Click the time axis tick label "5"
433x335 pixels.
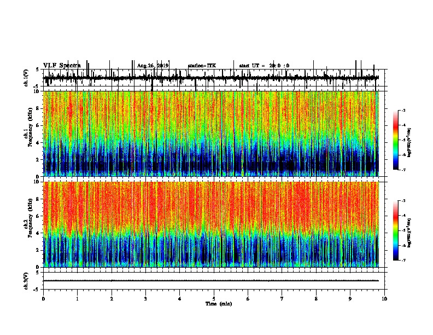[x=214, y=299]
